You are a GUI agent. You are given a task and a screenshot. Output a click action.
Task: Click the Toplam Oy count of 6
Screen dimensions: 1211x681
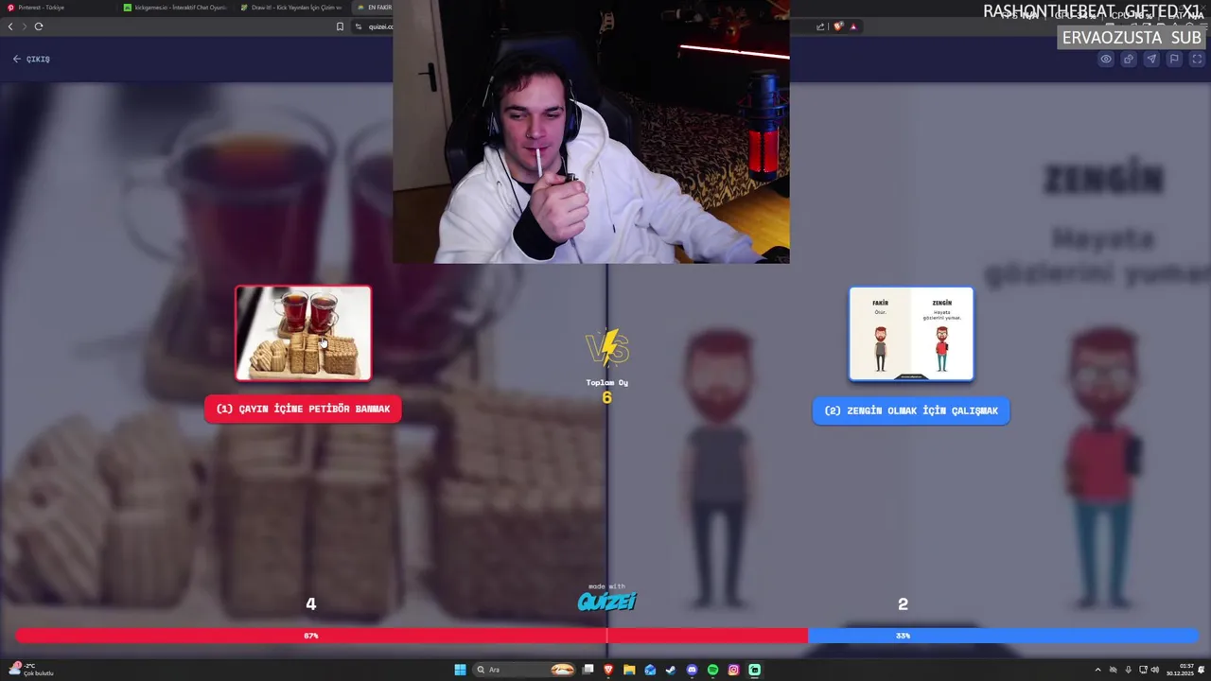[606, 397]
